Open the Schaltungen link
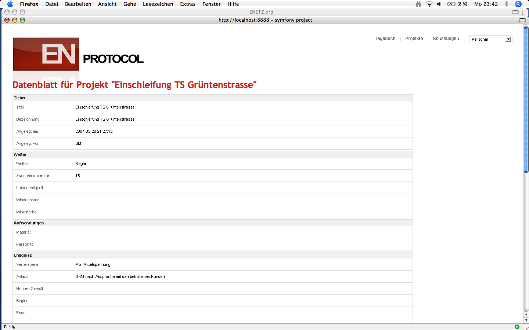The image size is (529, 330). click(x=446, y=38)
